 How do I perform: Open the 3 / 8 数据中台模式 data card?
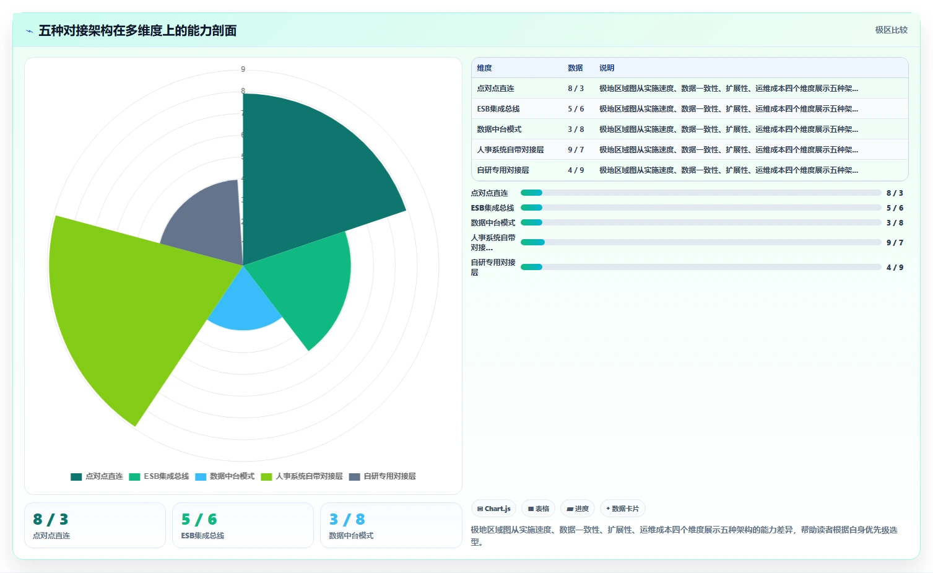(391, 525)
